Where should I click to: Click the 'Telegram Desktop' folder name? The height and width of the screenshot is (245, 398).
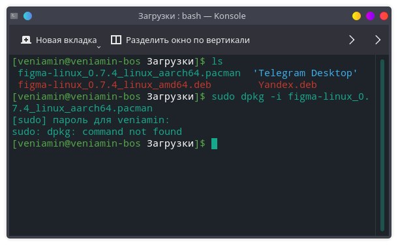pyautogui.click(x=305, y=73)
